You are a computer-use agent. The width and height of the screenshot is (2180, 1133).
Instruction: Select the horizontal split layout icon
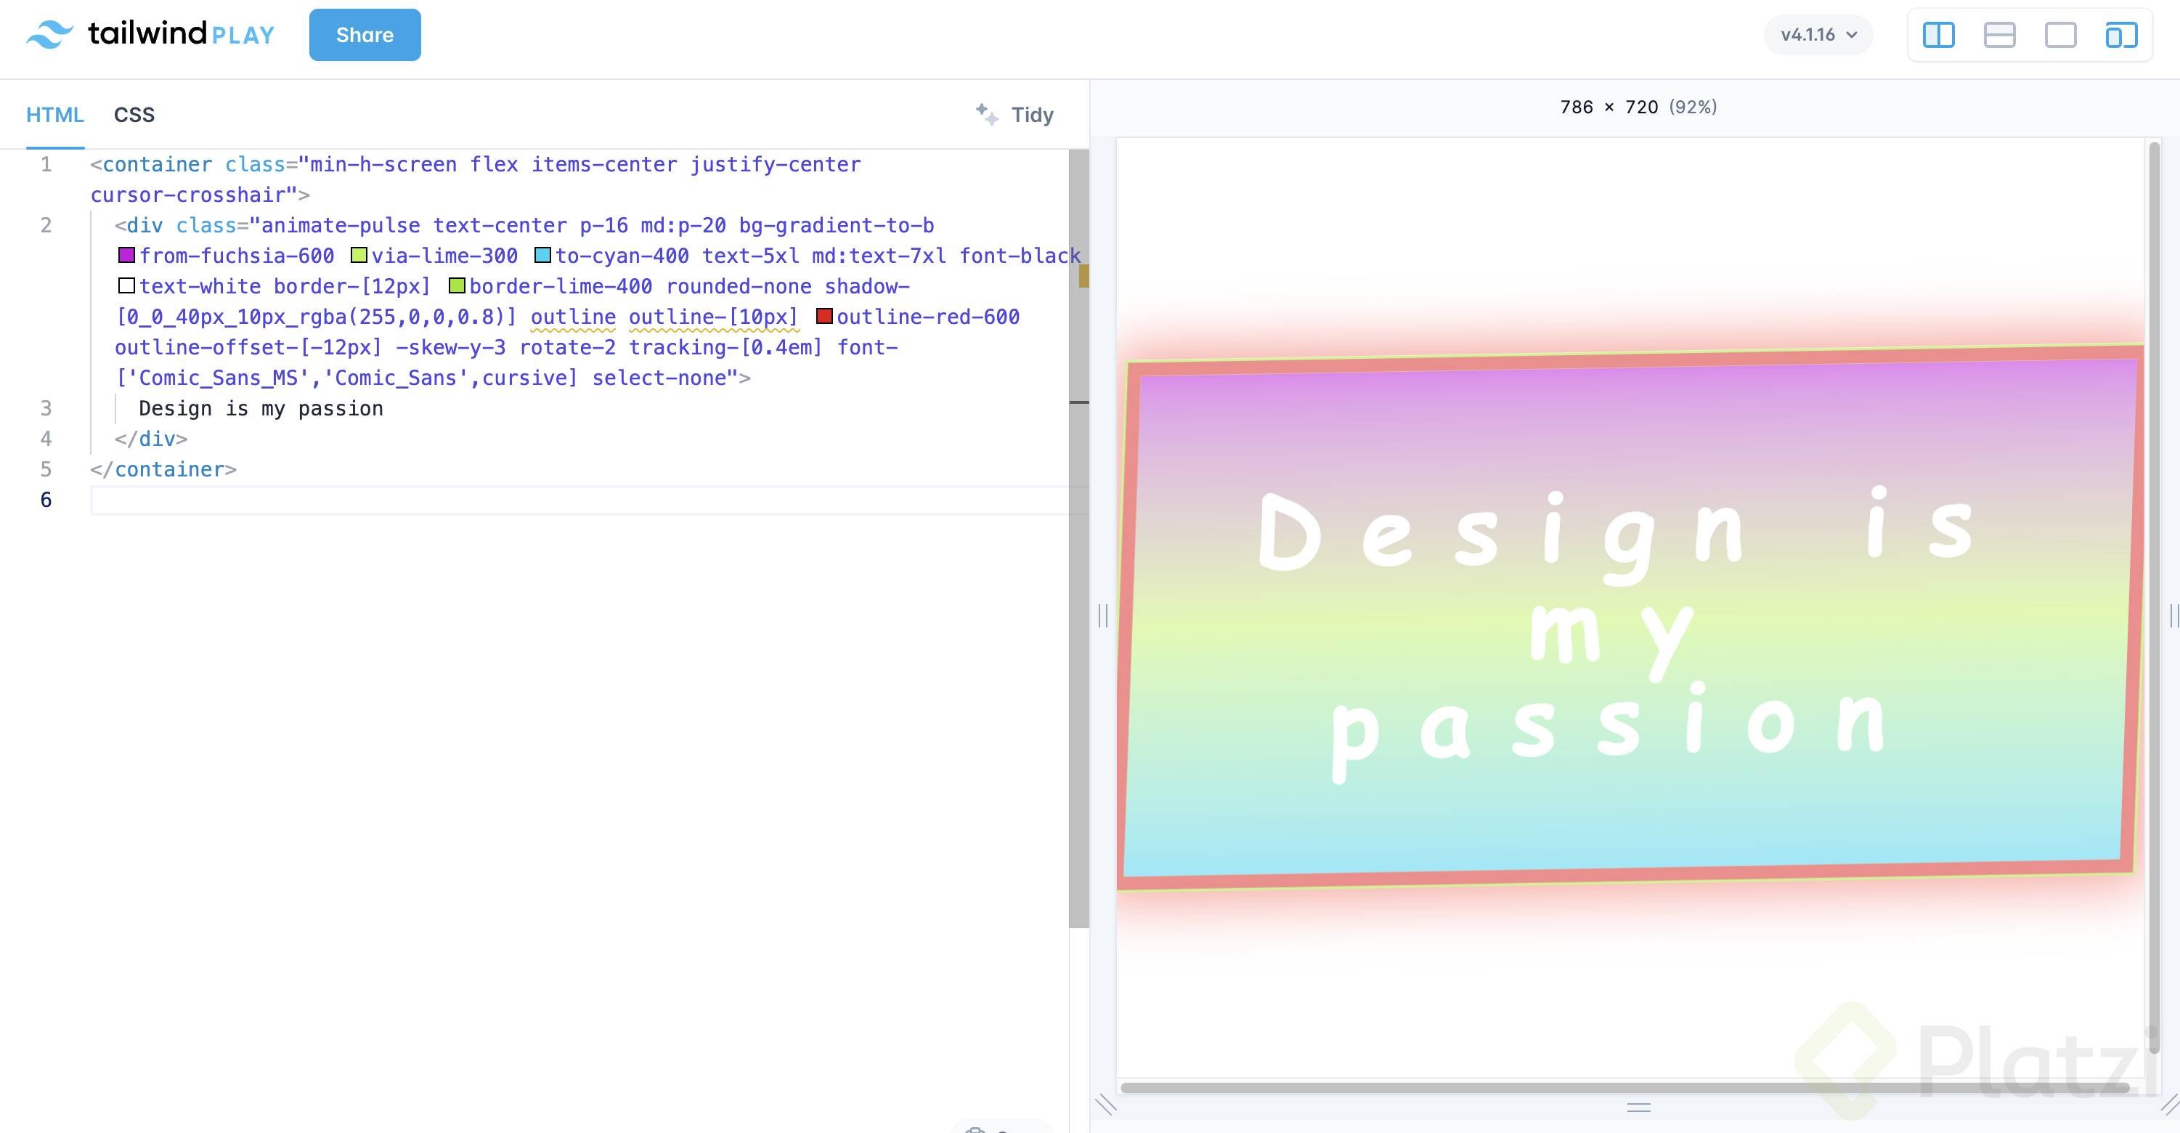pos(1999,35)
